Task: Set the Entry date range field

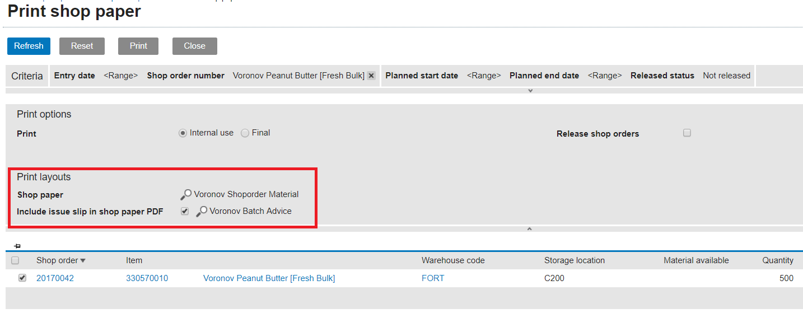Action: (120, 76)
